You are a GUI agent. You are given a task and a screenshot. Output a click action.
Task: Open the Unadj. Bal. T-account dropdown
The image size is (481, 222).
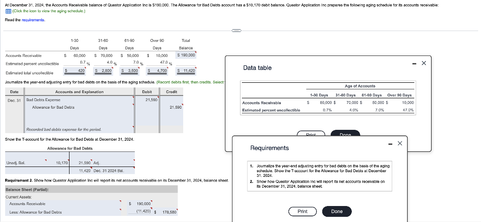(x=26, y=163)
